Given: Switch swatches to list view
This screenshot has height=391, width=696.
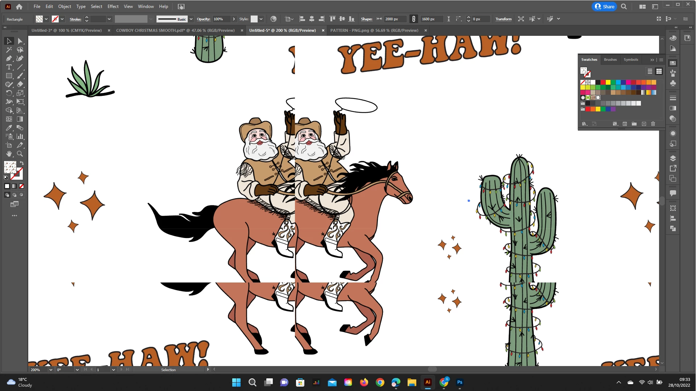Looking at the screenshot, I should (650, 71).
